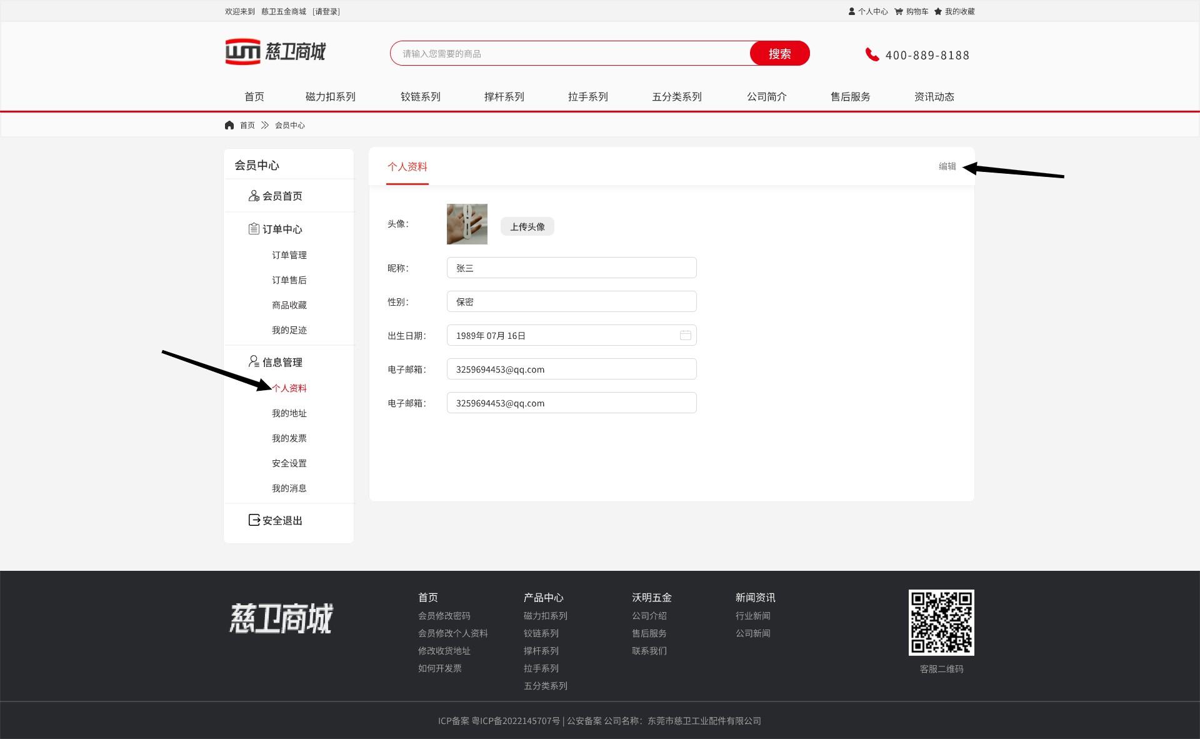Open the 购物车 cart icon
The height and width of the screenshot is (739, 1200).
(898, 11)
